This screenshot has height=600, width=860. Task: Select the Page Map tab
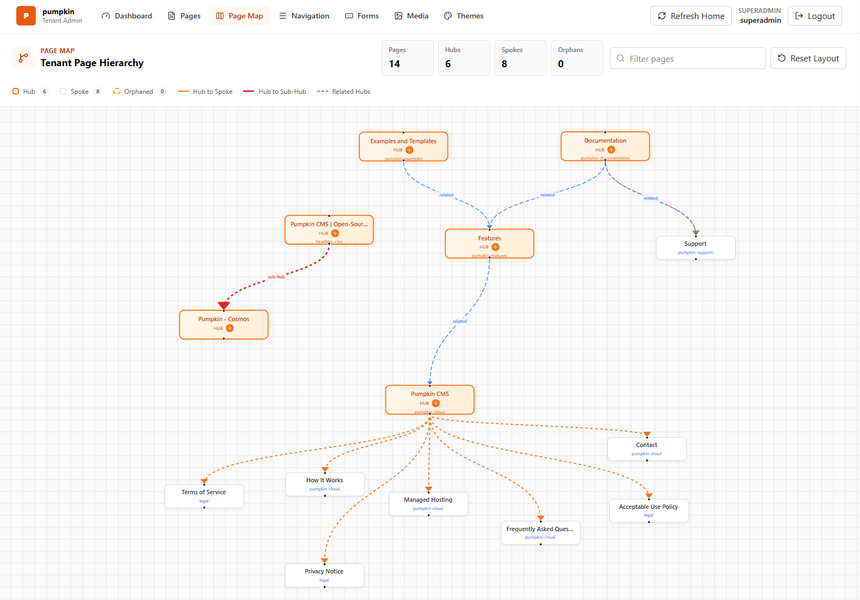tap(239, 16)
